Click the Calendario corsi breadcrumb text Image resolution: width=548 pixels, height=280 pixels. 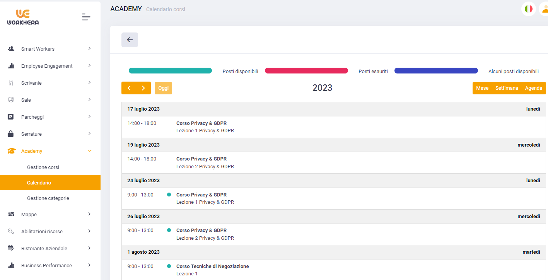166,9
